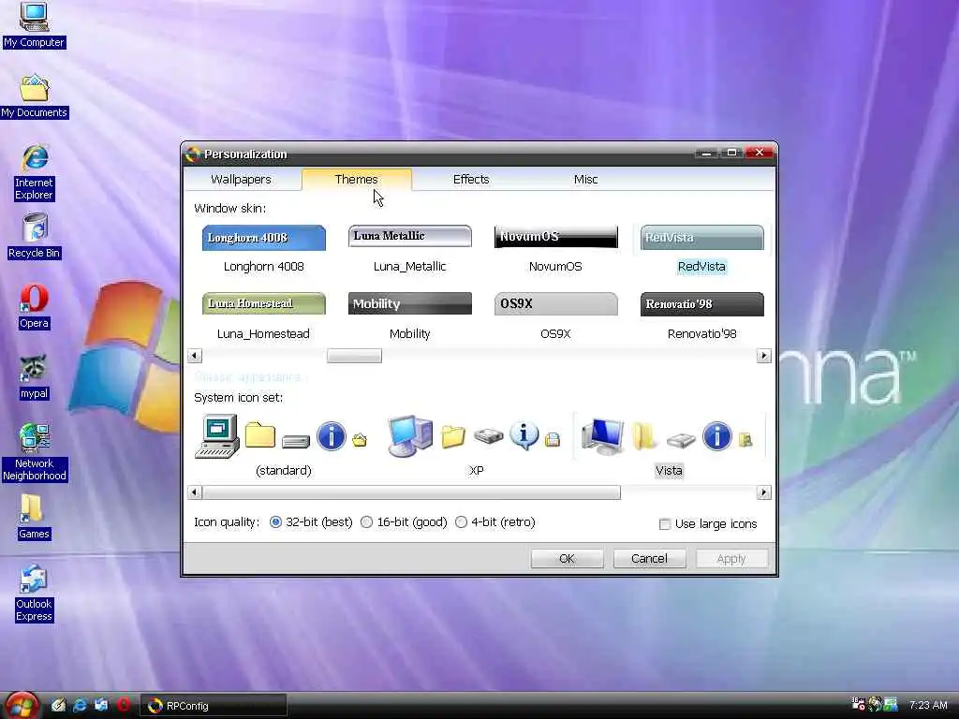This screenshot has width=959, height=719.
Task: Click the Personalization title bar icon
Action: click(x=193, y=154)
